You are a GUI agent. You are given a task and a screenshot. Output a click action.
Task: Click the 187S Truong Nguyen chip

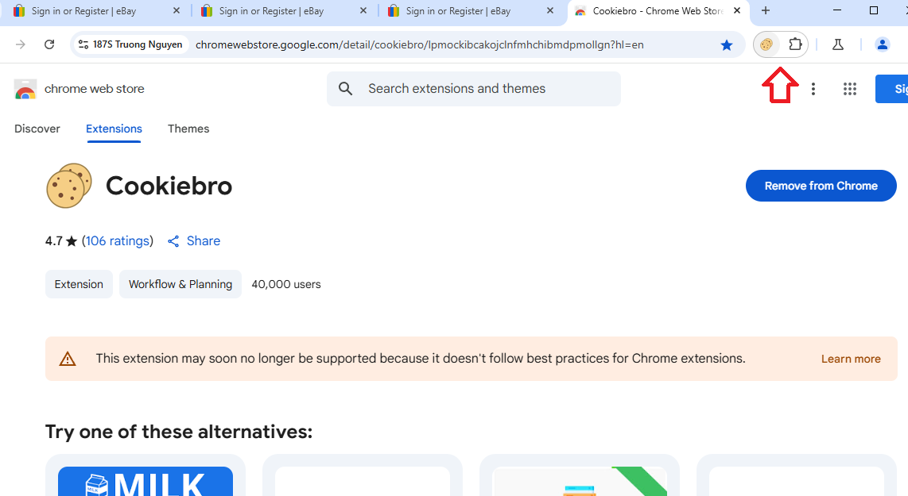click(130, 44)
